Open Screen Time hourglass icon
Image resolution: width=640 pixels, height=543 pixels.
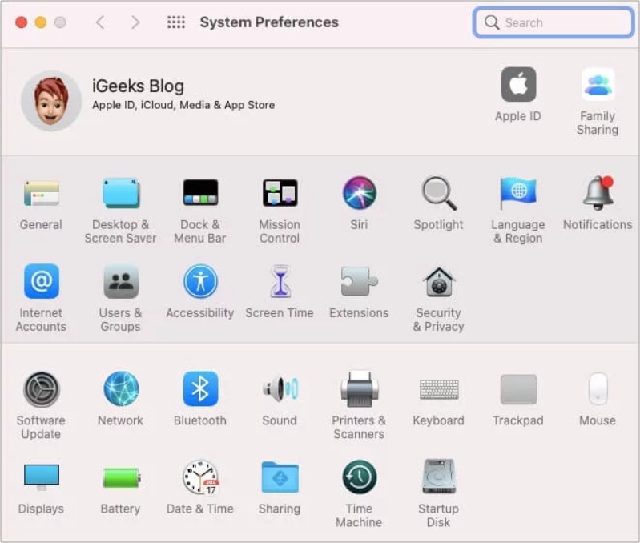pyautogui.click(x=280, y=282)
